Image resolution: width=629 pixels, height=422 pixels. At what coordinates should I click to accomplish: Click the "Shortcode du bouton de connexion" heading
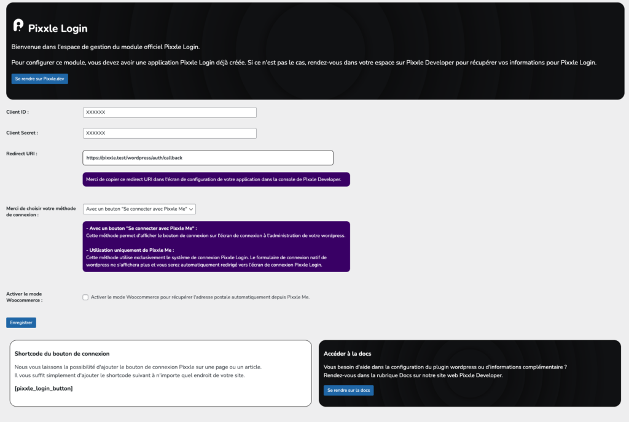(62, 354)
